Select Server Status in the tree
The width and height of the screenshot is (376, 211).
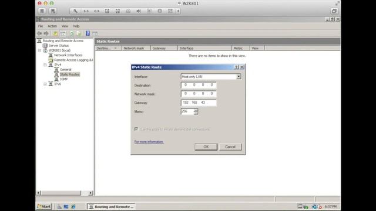coord(59,46)
